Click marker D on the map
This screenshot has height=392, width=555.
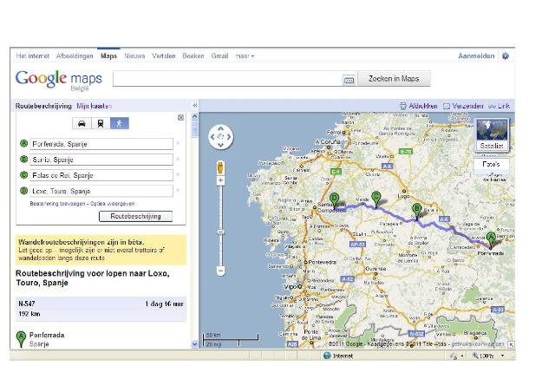pyautogui.click(x=334, y=201)
